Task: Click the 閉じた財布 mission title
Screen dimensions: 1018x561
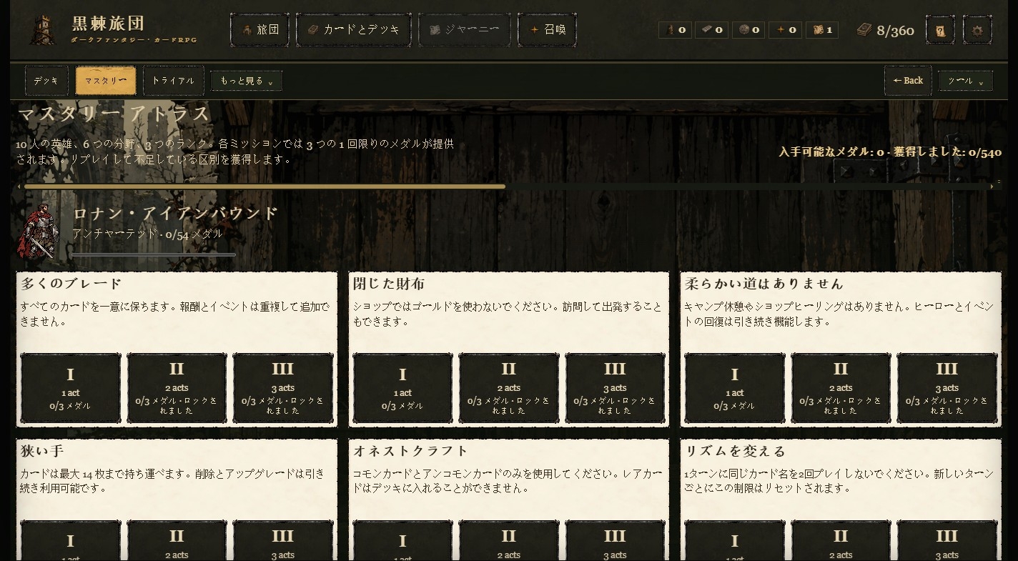Action: [x=390, y=284]
